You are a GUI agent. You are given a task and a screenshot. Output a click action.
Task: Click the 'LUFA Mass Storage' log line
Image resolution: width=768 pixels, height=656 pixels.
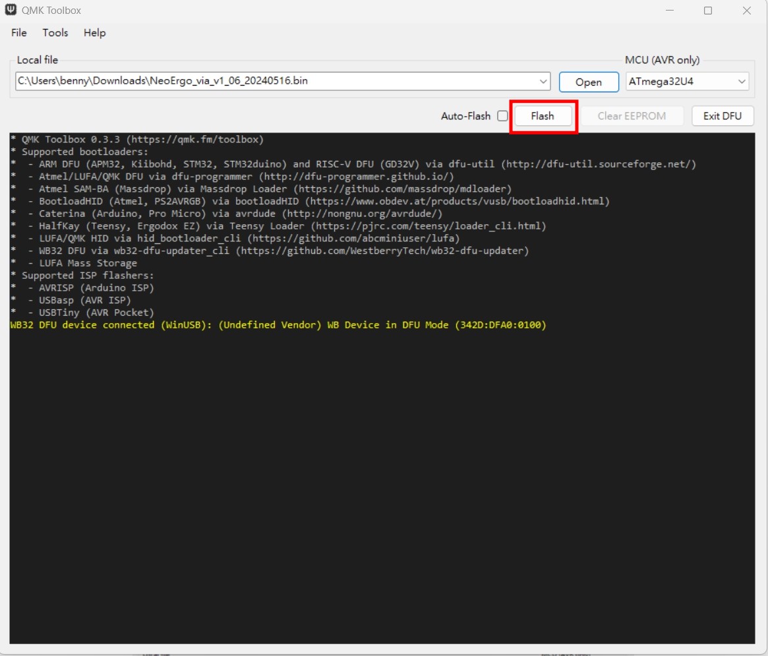click(x=73, y=263)
